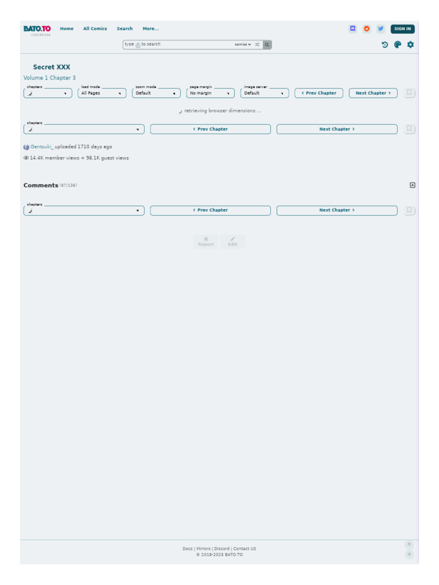Focus the search input field
This screenshot has height=585, width=439.
pos(179,45)
